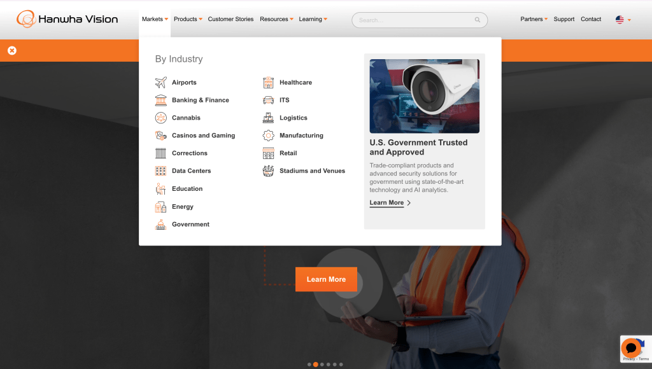Click the Banking & Finance building icon
Screen dimensions: 652x369
click(x=160, y=101)
